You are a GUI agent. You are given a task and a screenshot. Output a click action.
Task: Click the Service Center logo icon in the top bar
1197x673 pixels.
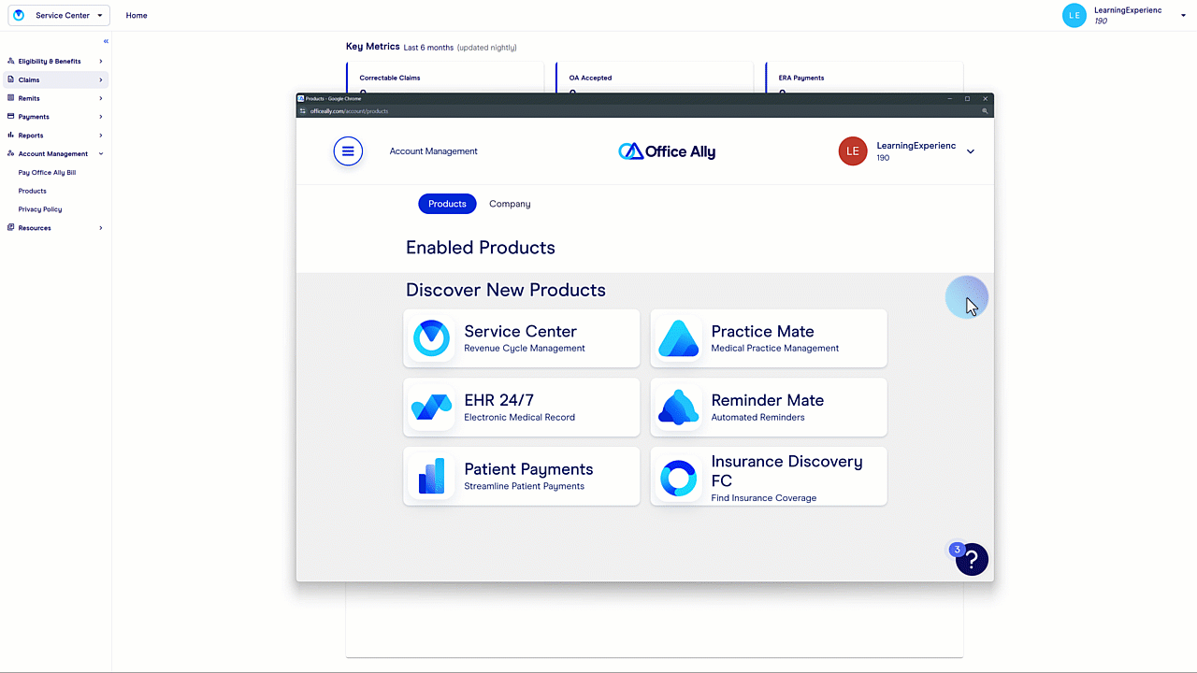pyautogui.click(x=19, y=15)
